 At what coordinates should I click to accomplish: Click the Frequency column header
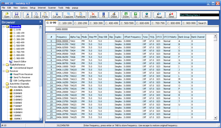pyautogui.click(x=63, y=37)
